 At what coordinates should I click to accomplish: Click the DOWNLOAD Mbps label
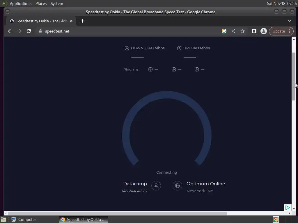click(148, 48)
